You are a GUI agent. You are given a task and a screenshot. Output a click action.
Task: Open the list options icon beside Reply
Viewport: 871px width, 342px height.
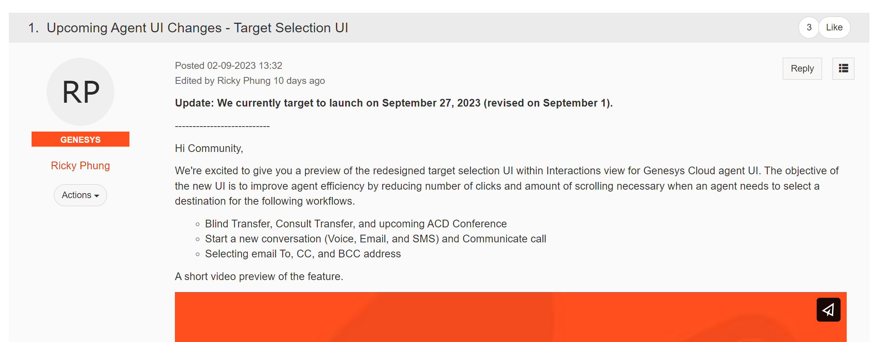point(843,68)
